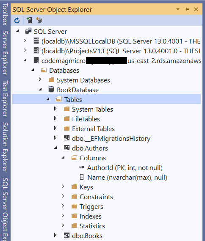Select the External Tables label
This screenshot has width=205, height=241.
(x=93, y=129)
